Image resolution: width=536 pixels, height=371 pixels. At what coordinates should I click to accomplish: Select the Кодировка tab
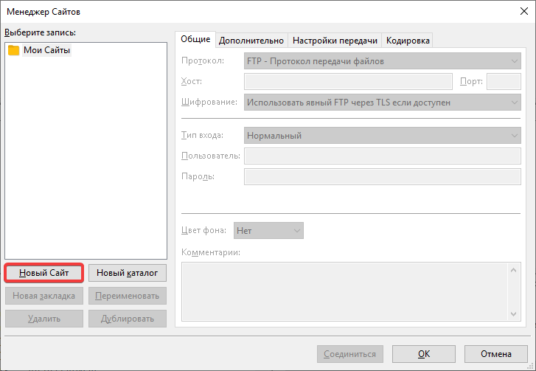click(408, 41)
